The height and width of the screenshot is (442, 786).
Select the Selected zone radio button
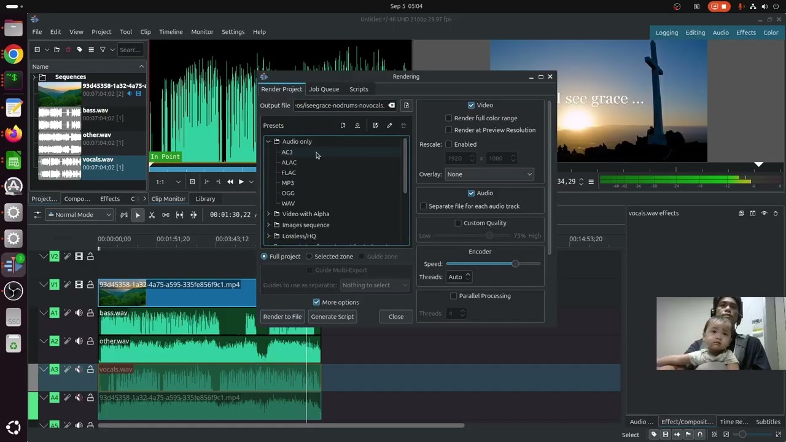[x=309, y=257]
